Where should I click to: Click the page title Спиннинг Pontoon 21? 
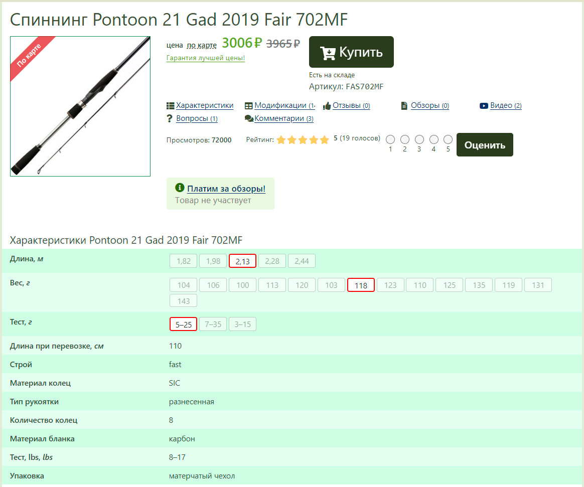coord(179,20)
